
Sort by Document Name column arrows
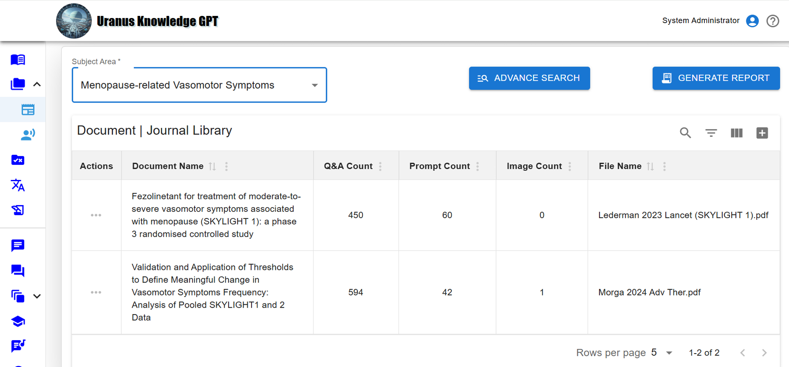click(x=213, y=166)
